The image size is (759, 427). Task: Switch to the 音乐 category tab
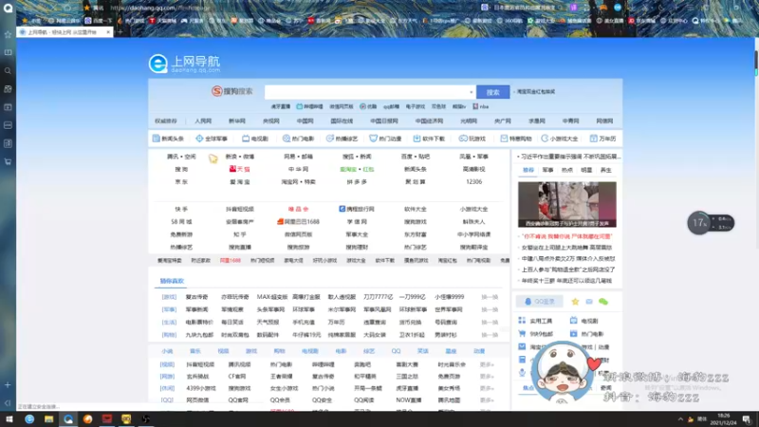point(195,351)
